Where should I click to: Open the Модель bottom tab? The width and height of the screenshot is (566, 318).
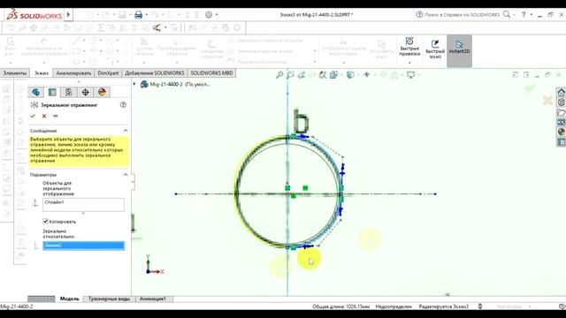pyautogui.click(x=69, y=299)
